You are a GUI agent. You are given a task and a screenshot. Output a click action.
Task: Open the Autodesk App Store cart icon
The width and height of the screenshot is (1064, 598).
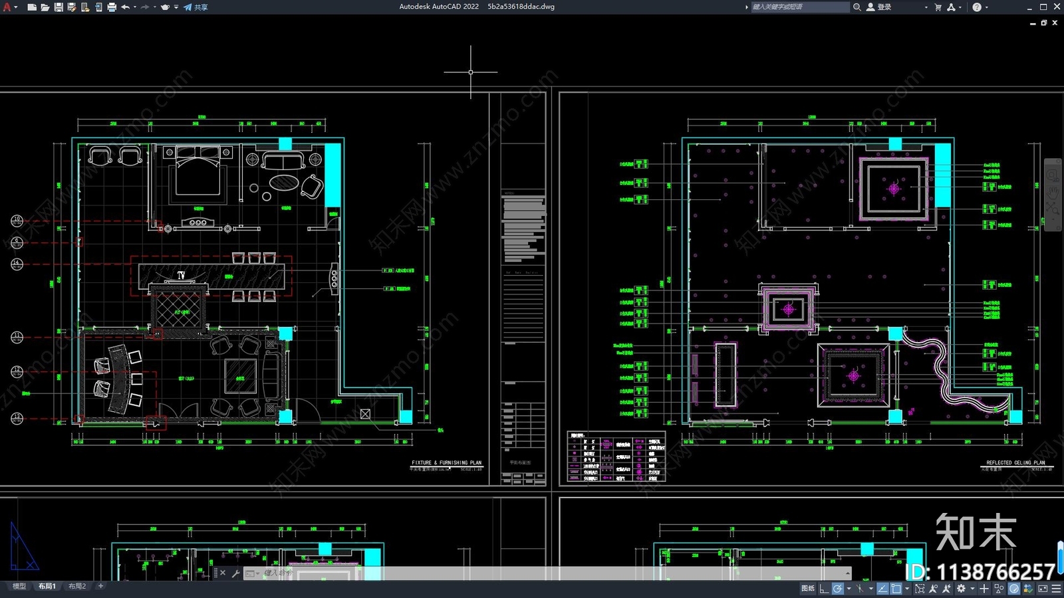938,7
